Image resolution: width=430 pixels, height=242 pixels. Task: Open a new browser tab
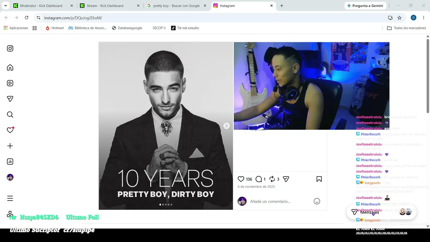(282, 6)
